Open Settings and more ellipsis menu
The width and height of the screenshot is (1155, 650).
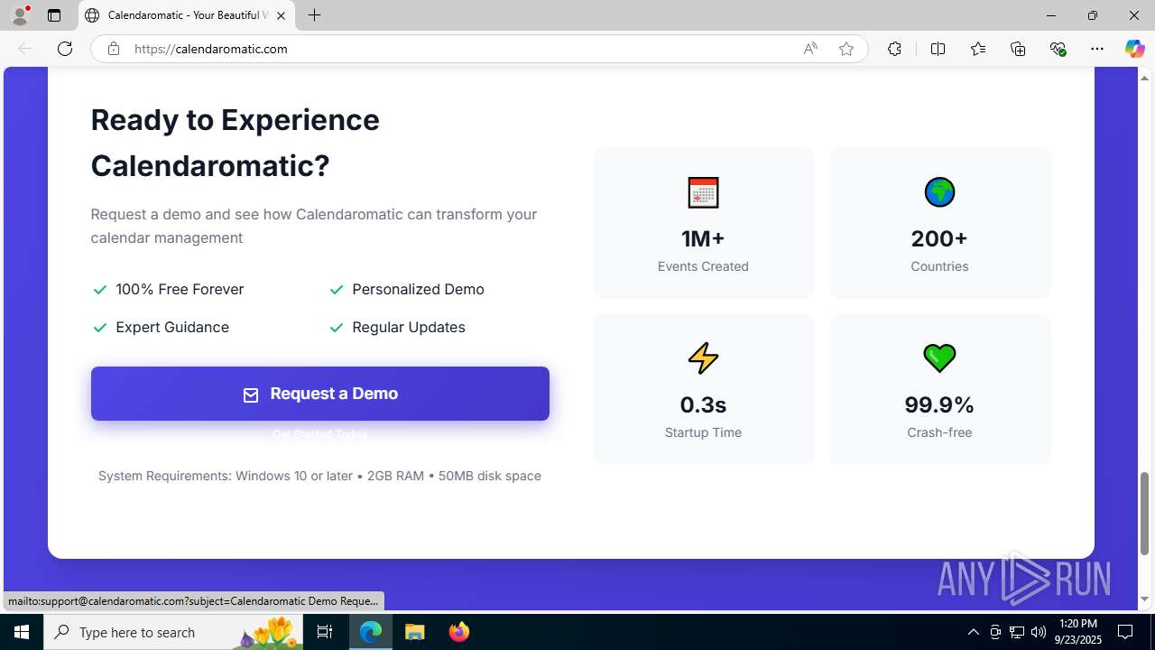(1097, 49)
